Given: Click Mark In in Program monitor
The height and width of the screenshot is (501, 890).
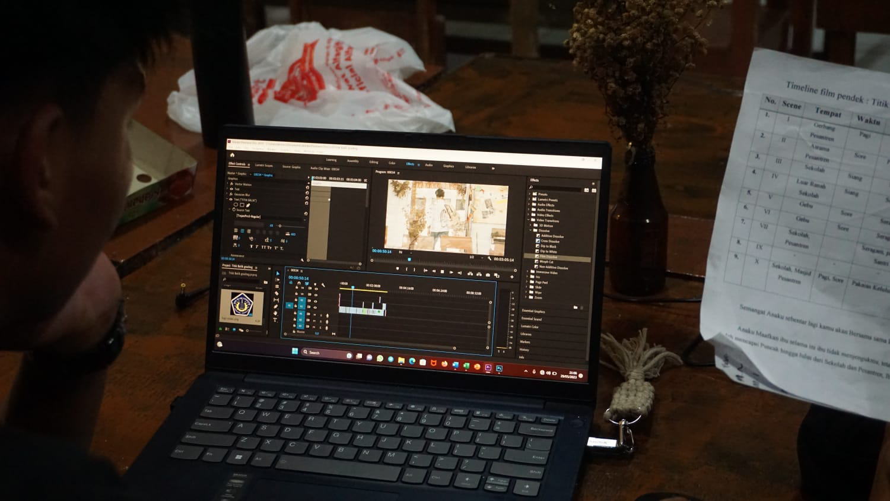Looking at the screenshot, I should pyautogui.click(x=406, y=269).
